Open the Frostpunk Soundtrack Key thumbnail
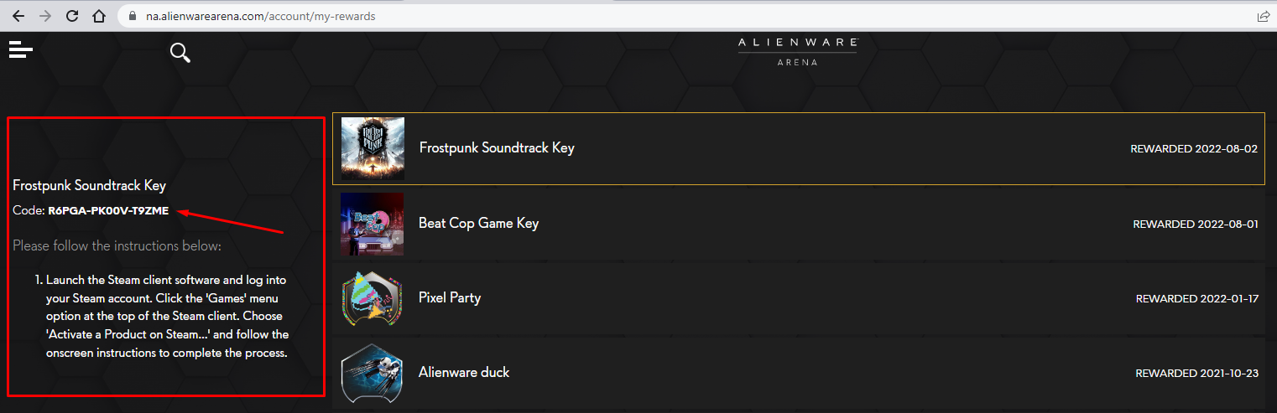The width and height of the screenshot is (1277, 413). pyautogui.click(x=373, y=148)
